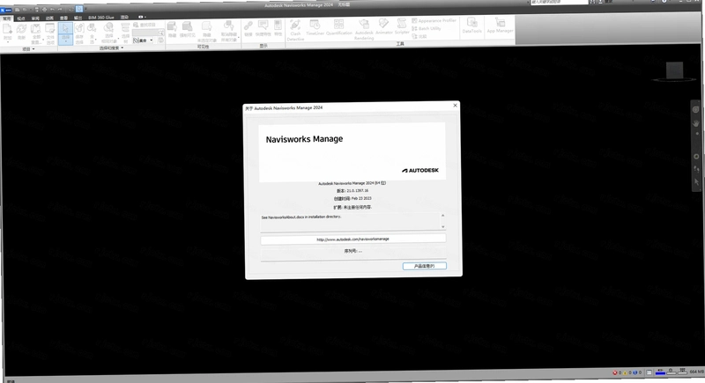Viewport: 705px width, 383px height.
Task: Open the Animator tool
Action: [x=383, y=27]
